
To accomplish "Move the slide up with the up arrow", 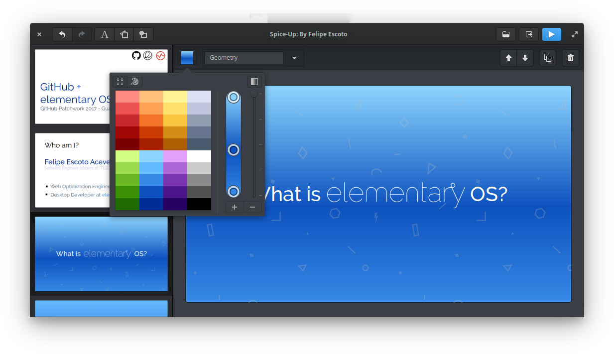I will (508, 58).
